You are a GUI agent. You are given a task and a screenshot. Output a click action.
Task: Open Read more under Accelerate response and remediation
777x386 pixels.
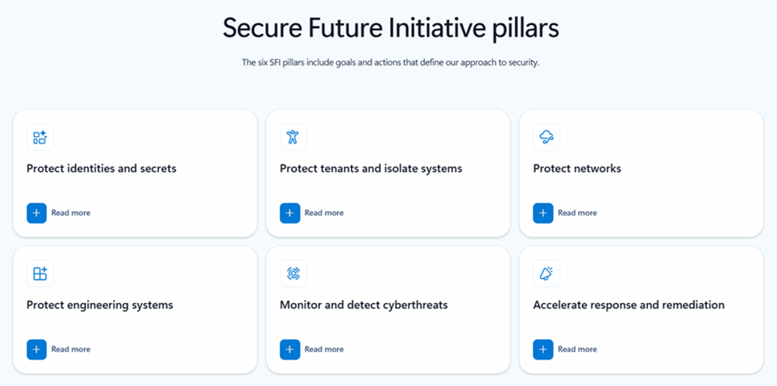(577, 349)
